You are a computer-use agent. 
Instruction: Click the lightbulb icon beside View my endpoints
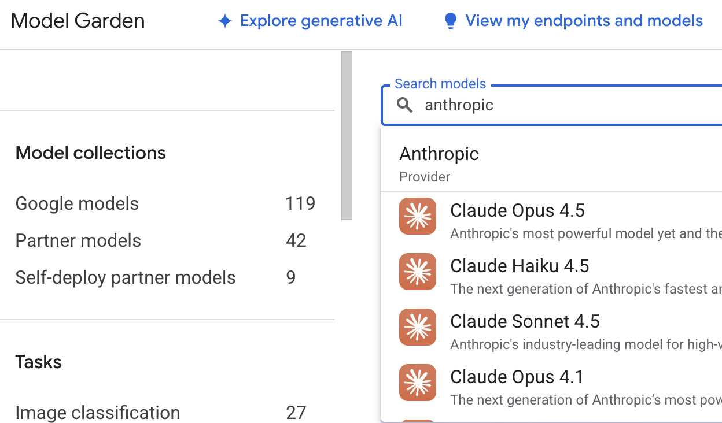(450, 21)
